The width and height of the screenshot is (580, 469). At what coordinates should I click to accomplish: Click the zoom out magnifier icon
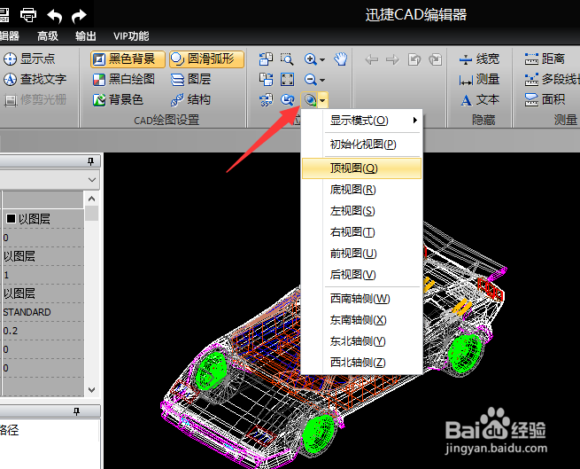[x=310, y=79]
